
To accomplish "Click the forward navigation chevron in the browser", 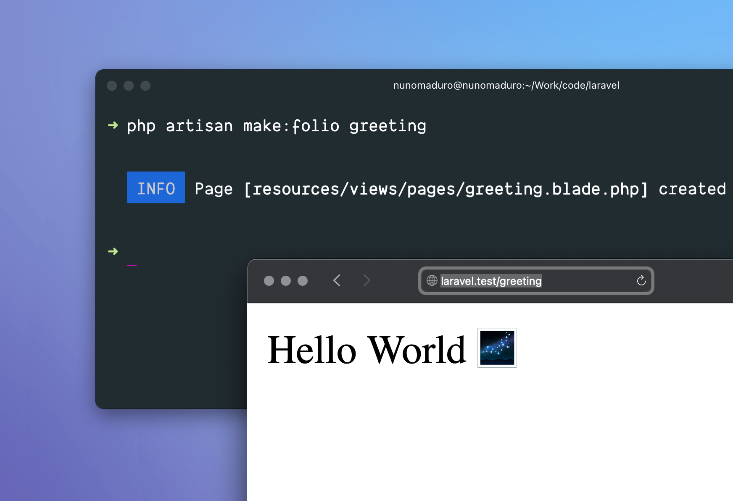I will [366, 280].
